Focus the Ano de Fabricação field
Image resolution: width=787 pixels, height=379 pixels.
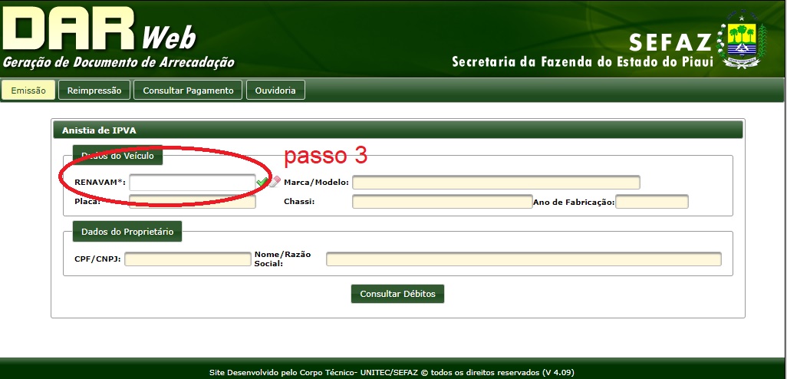pyautogui.click(x=651, y=202)
